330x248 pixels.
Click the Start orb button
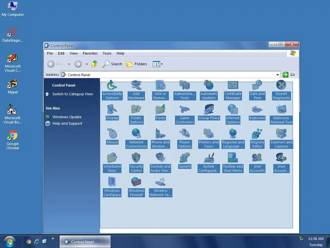[9, 242]
